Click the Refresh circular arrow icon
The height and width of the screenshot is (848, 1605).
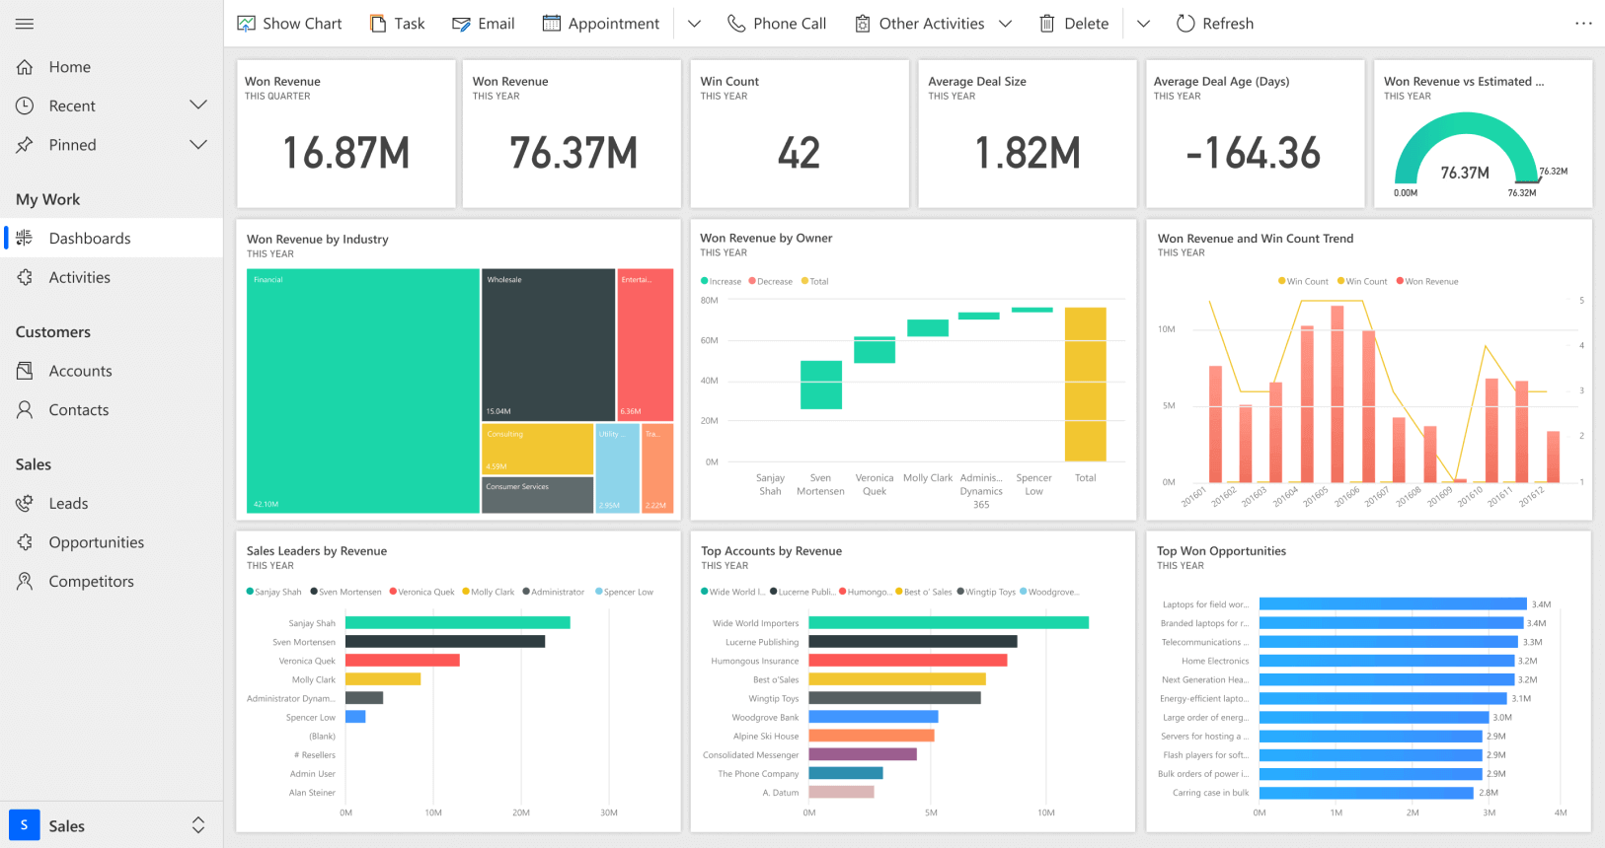pyautogui.click(x=1185, y=24)
